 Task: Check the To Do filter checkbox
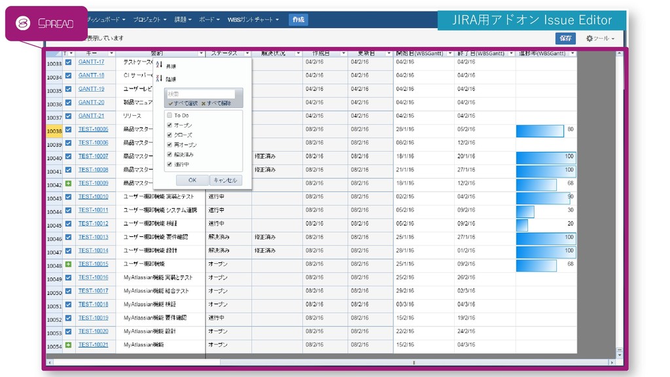pos(169,115)
